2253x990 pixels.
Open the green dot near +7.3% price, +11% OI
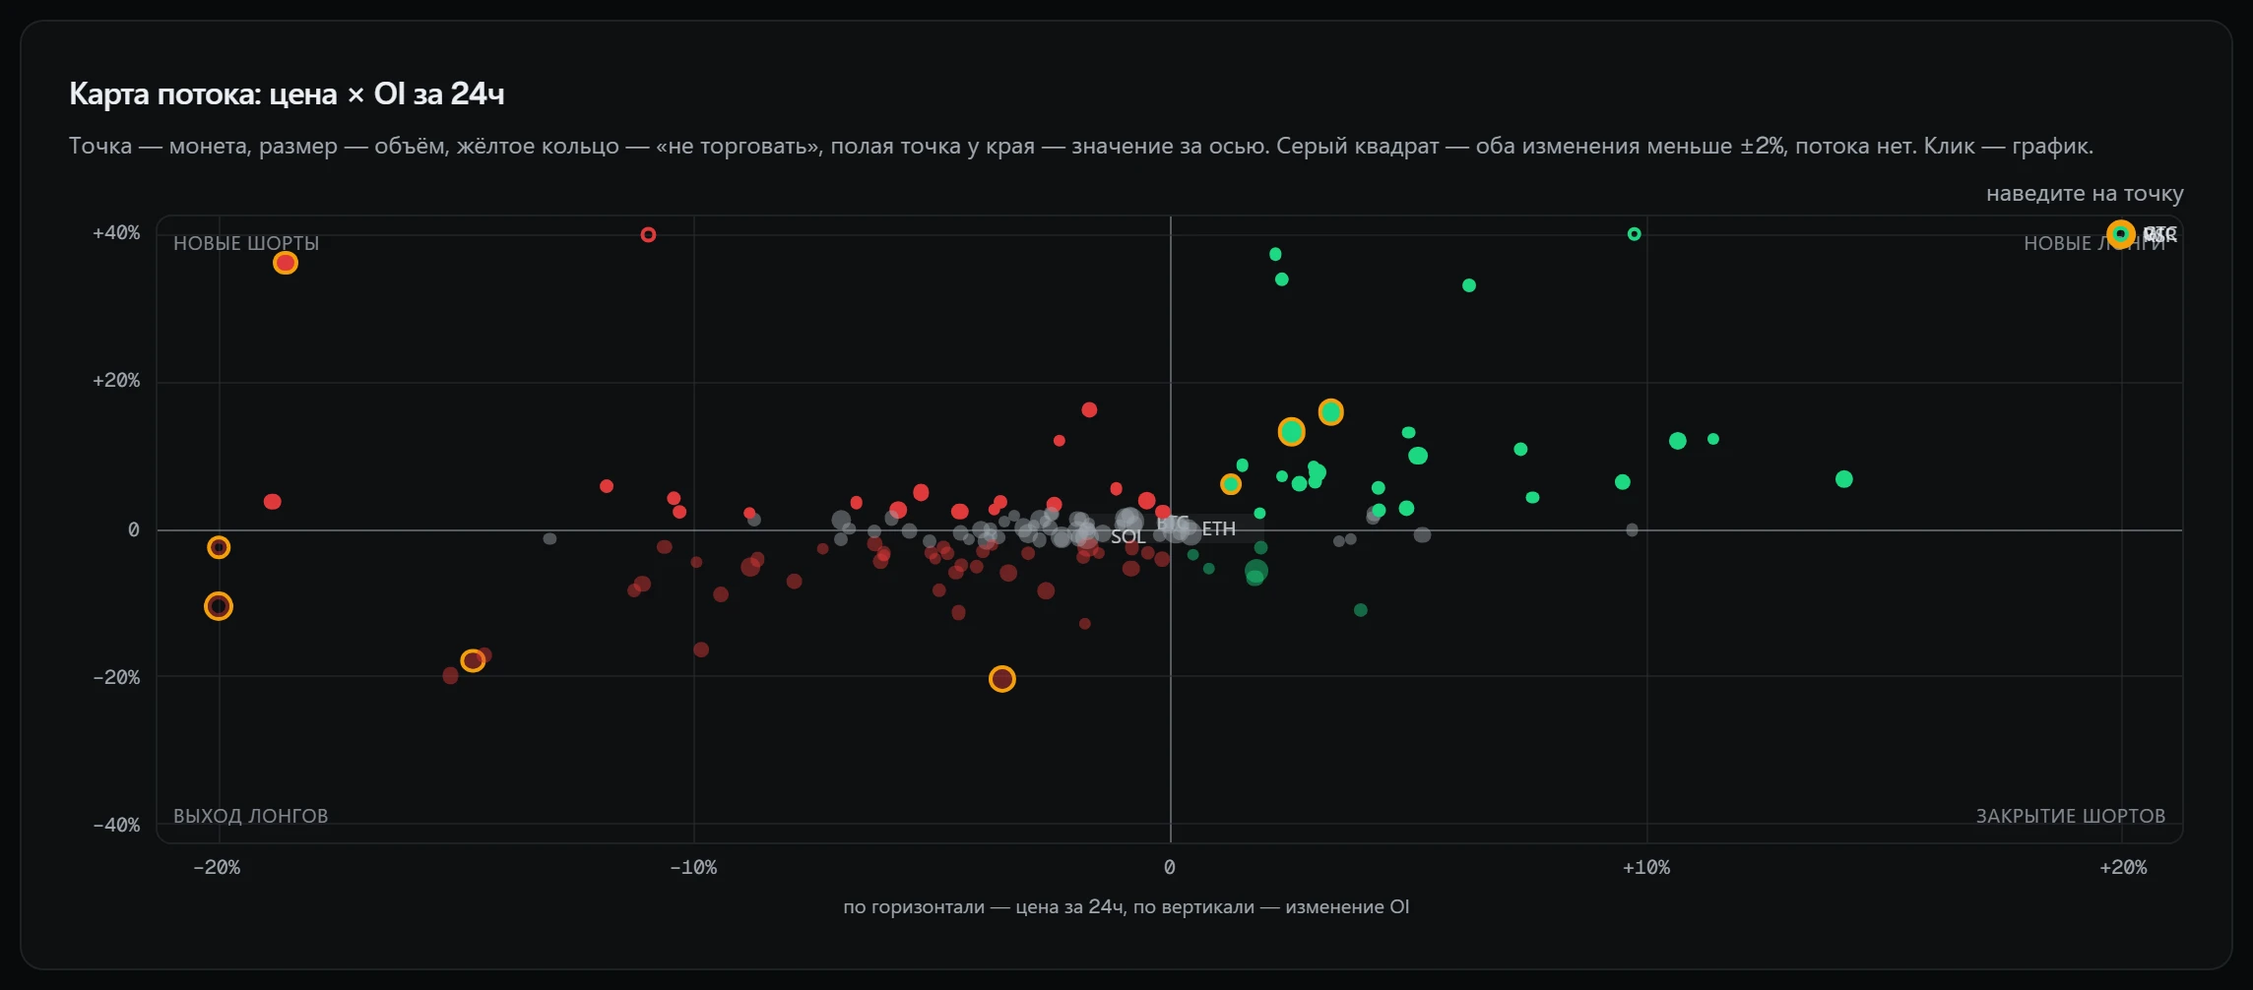pyautogui.click(x=1520, y=449)
